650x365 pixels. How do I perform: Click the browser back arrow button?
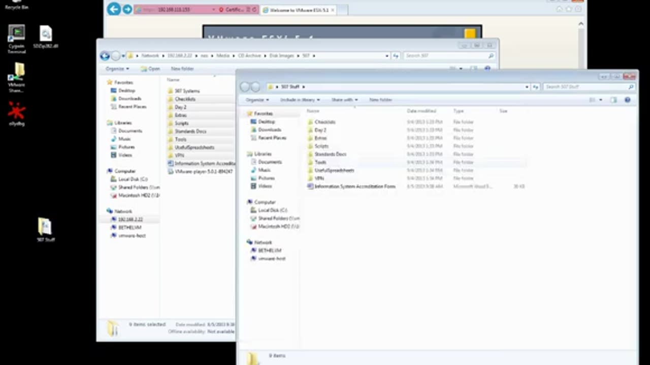coord(114,9)
